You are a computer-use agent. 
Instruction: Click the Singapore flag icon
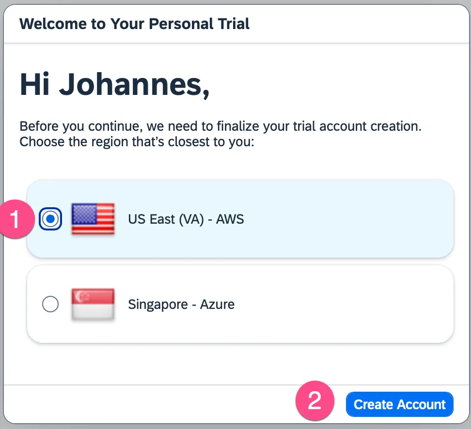coord(93,305)
